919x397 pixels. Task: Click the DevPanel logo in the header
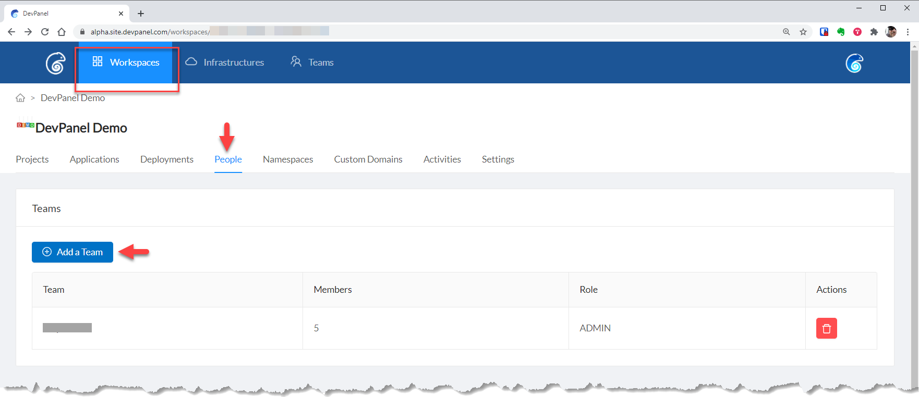(x=55, y=64)
